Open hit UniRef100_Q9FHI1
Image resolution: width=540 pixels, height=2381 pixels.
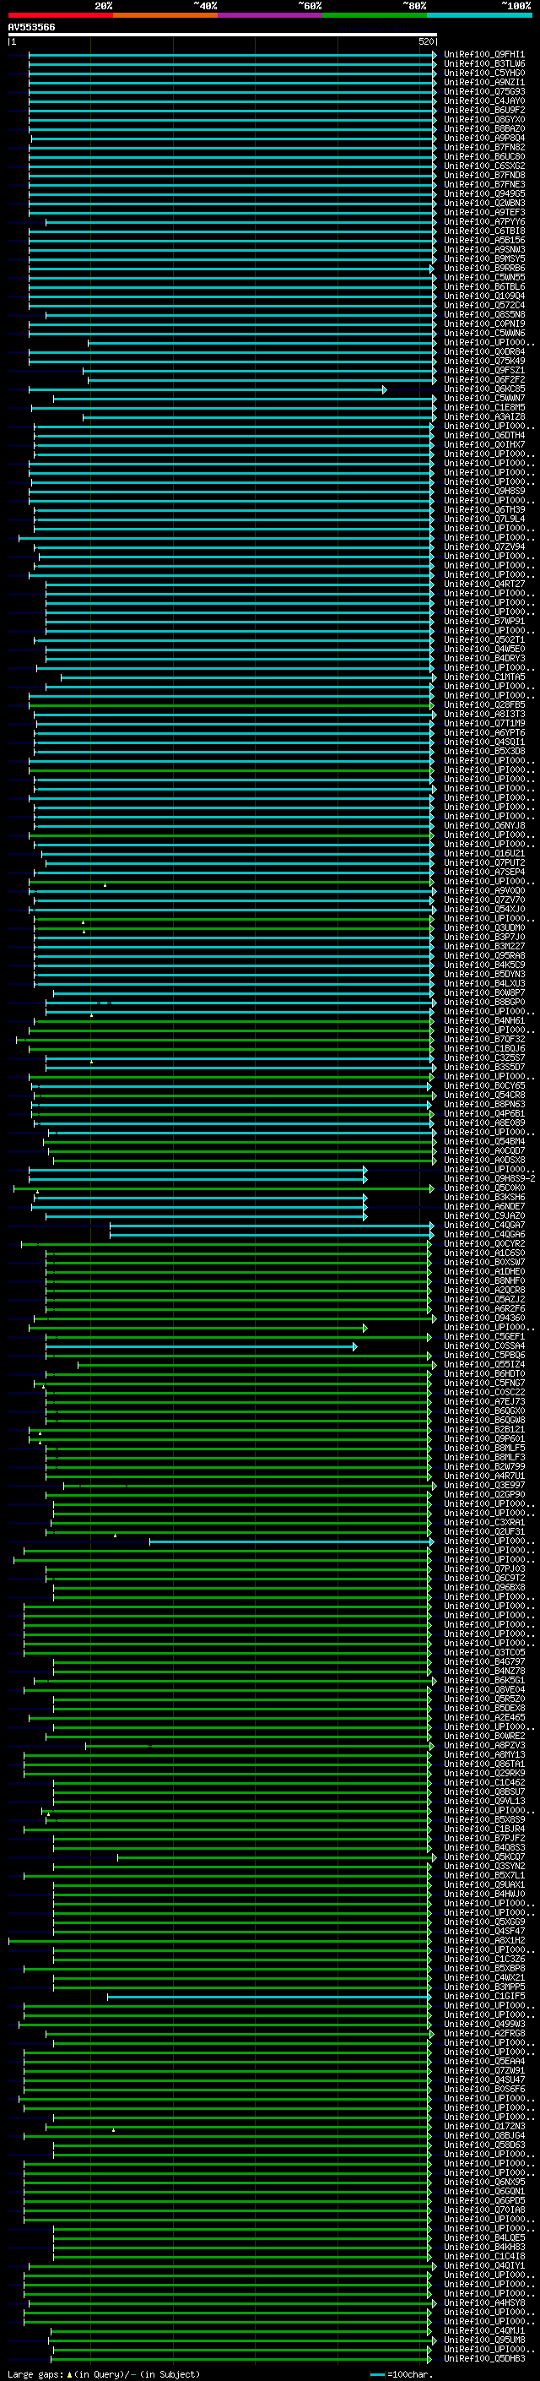(x=484, y=55)
